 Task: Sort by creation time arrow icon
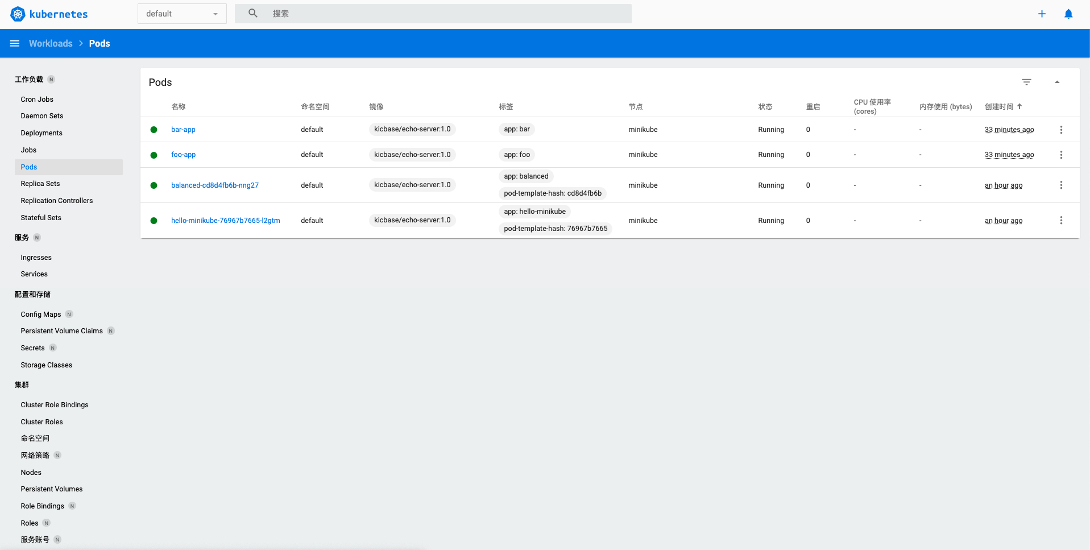coord(1019,106)
